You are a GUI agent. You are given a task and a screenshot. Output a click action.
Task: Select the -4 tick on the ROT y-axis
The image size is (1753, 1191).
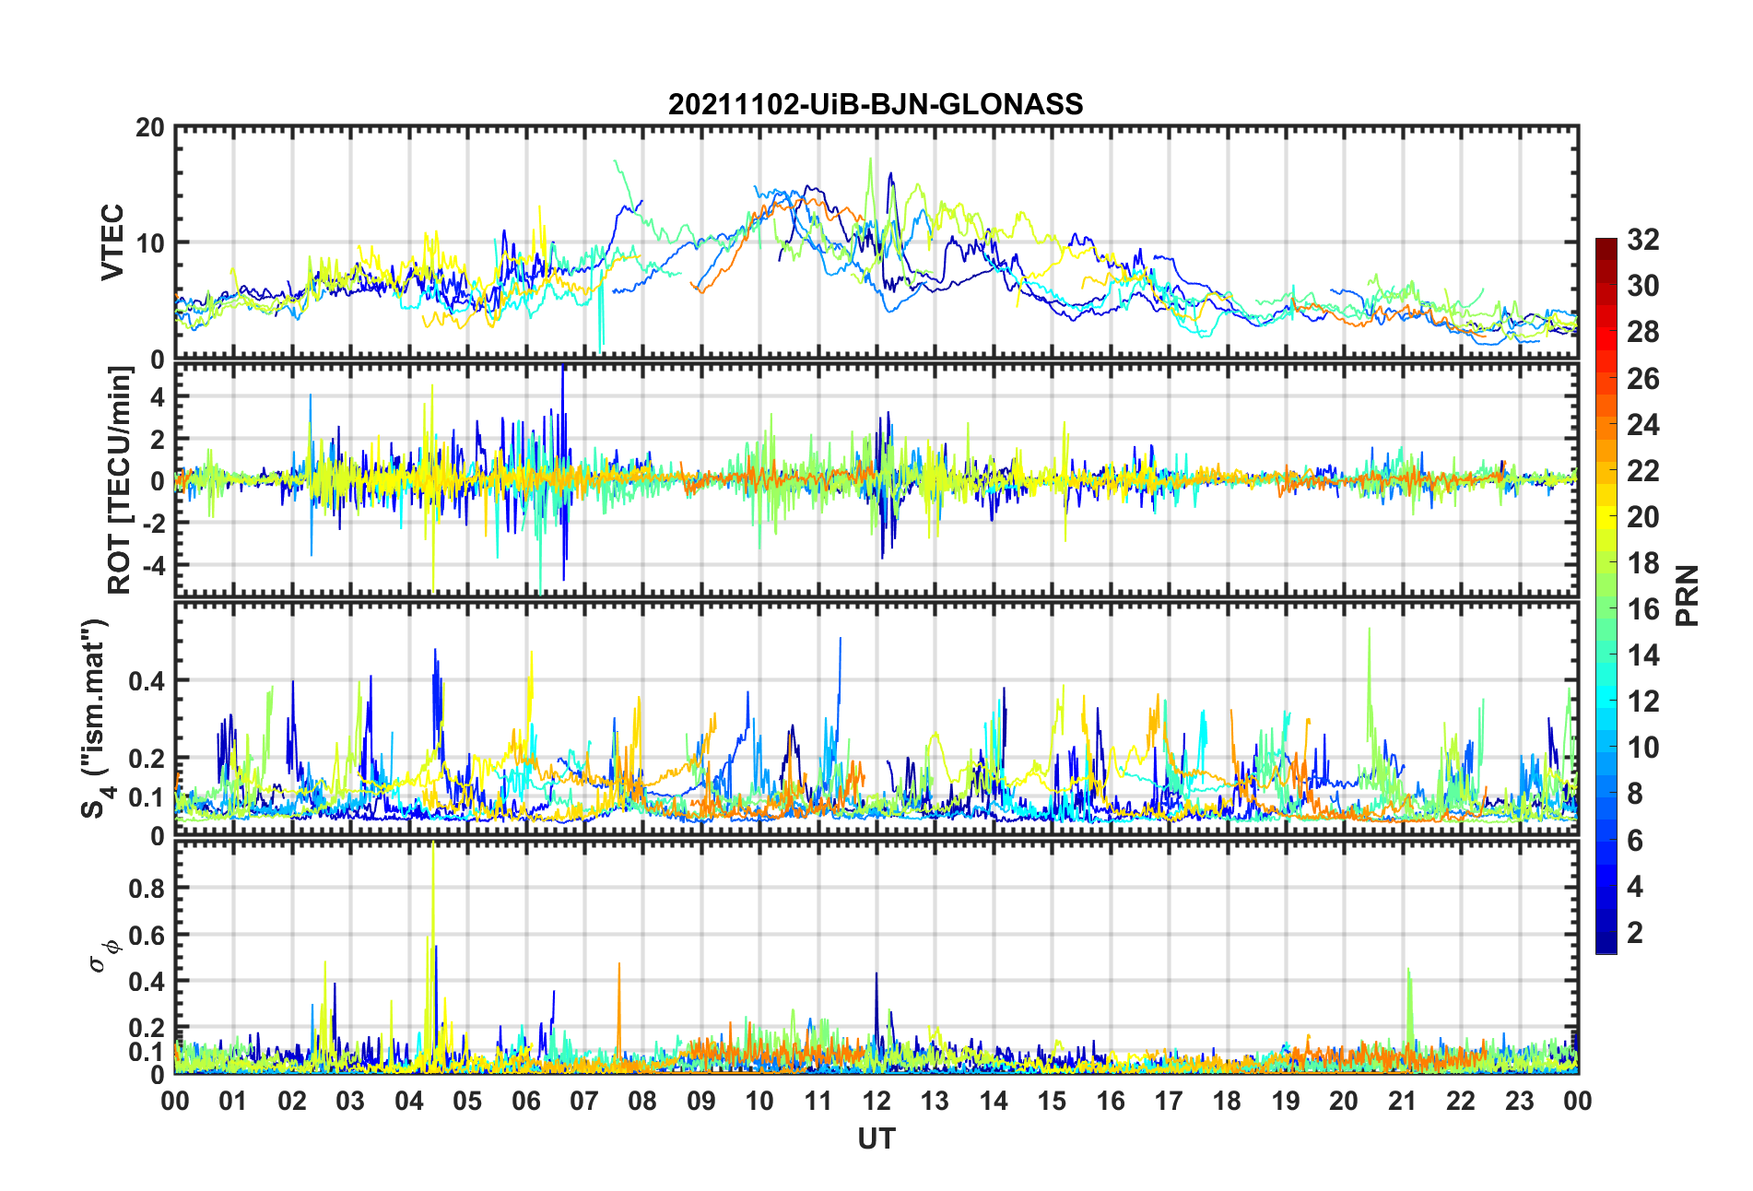[x=153, y=564]
